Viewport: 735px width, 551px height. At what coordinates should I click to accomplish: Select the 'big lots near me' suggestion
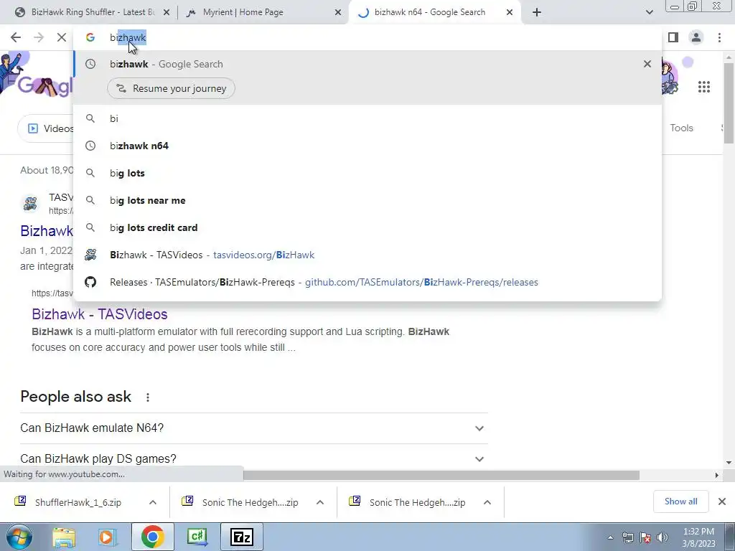click(x=367, y=200)
